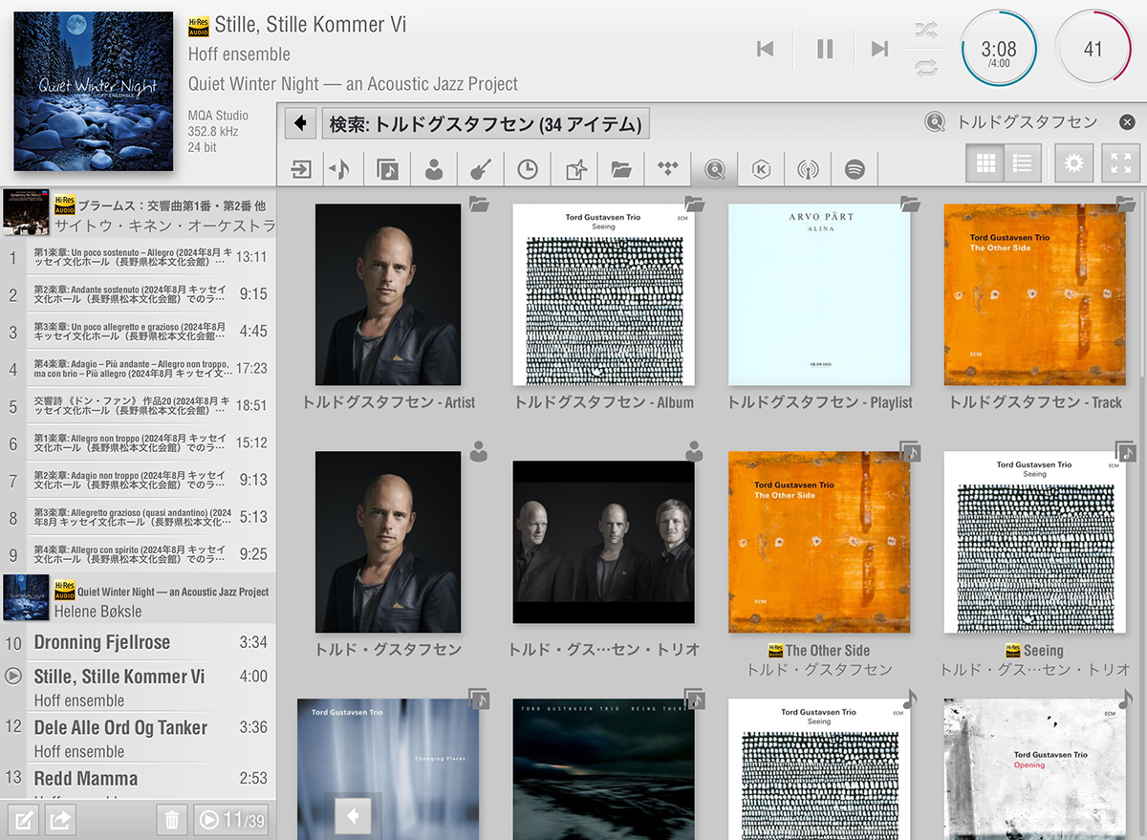Expand the トルドグスタフセン - Playlist folder
This screenshot has height=840, width=1147.
coord(819,294)
